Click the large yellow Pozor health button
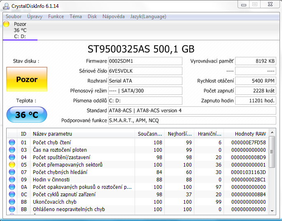 pos(27,79)
